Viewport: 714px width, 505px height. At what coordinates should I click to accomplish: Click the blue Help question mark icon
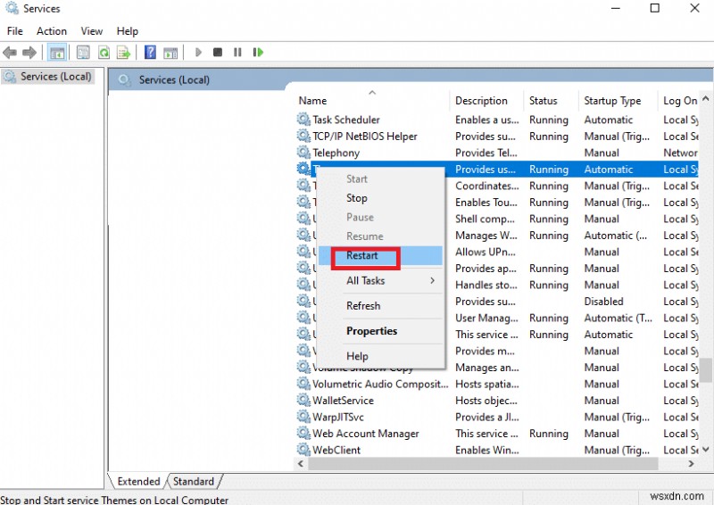pos(150,53)
